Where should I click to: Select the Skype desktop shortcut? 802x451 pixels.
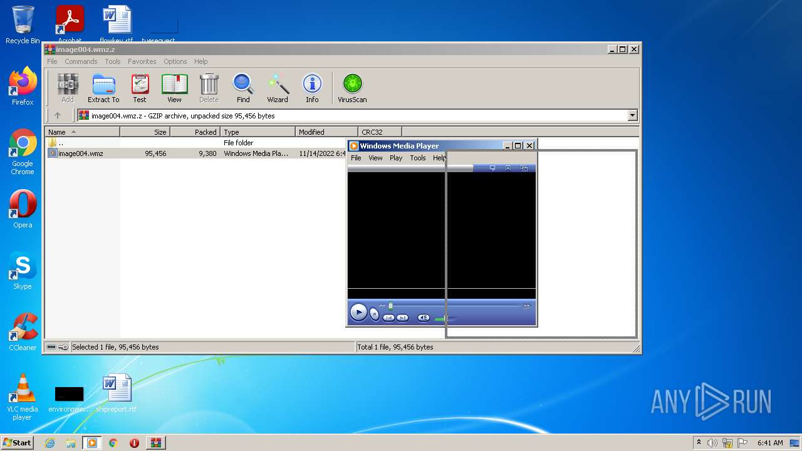coord(23,271)
